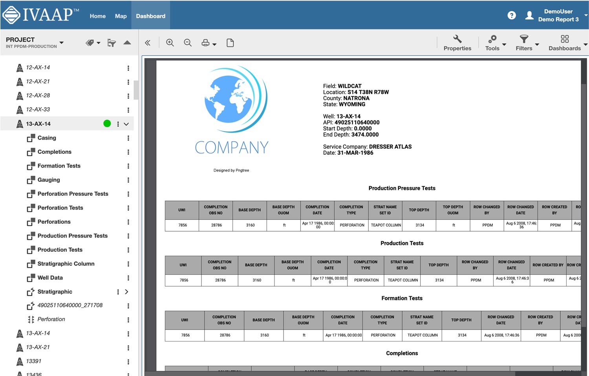Open the Production Tests dataset

60,250
